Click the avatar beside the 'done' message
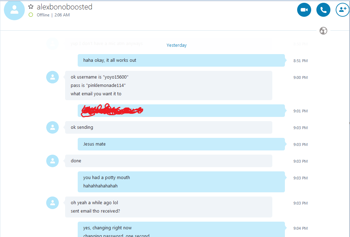Viewport: 350px width, 237px height. click(x=52, y=161)
